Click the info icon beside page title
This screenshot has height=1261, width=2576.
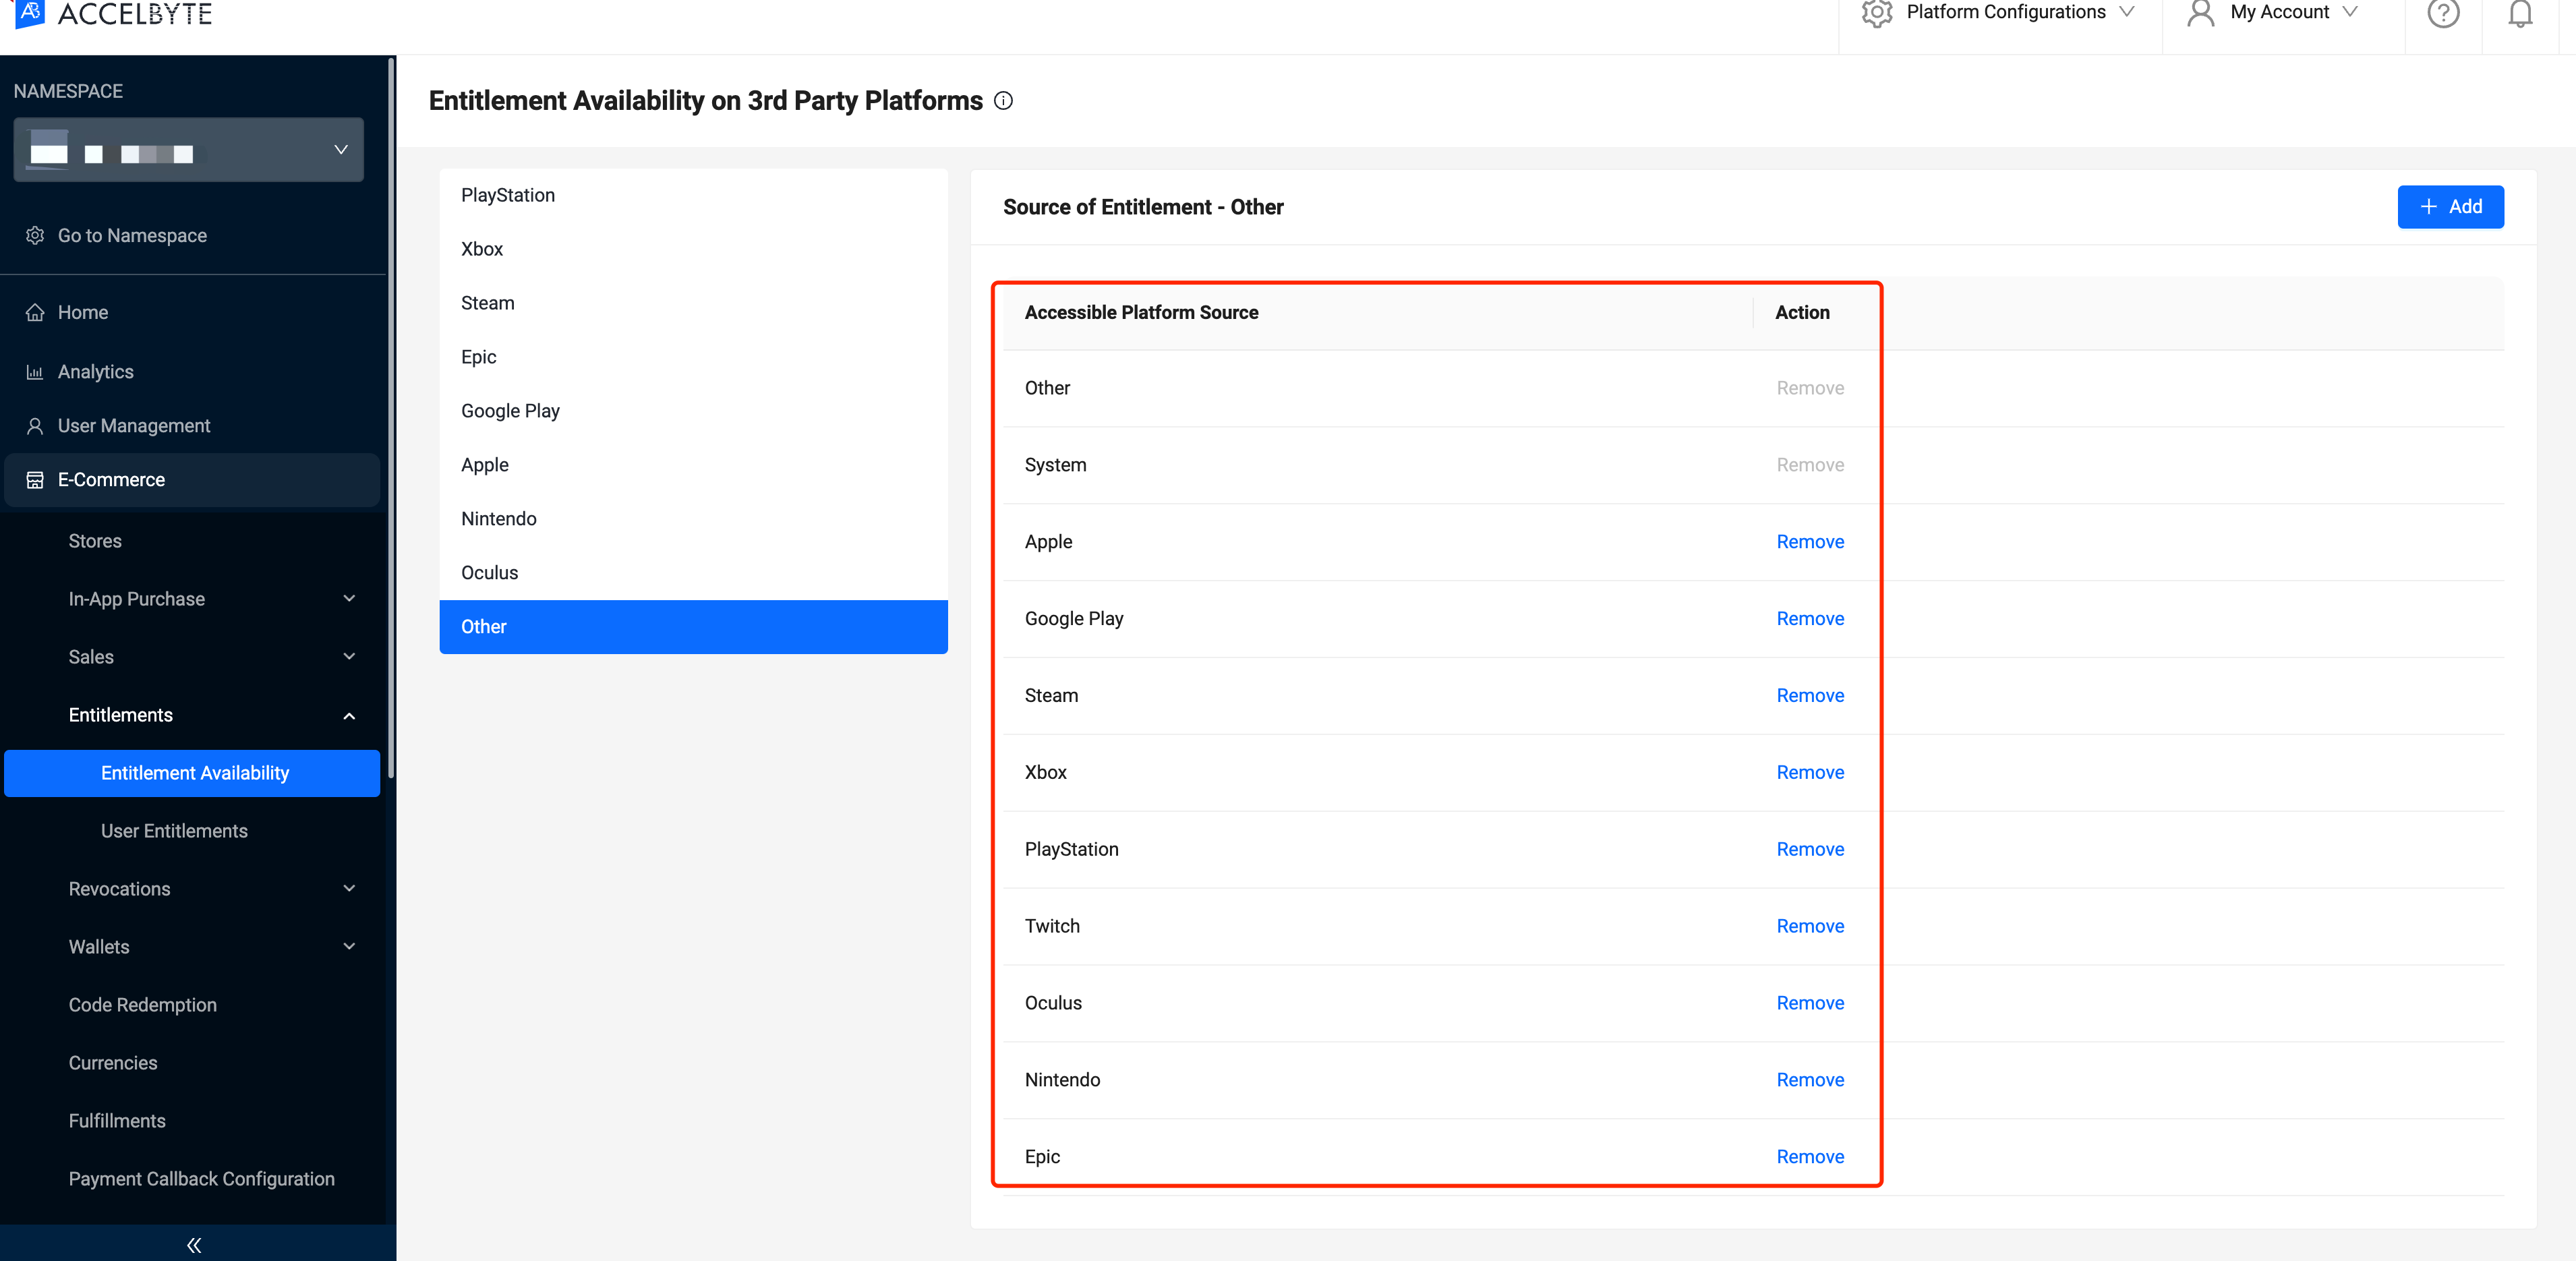[1003, 101]
